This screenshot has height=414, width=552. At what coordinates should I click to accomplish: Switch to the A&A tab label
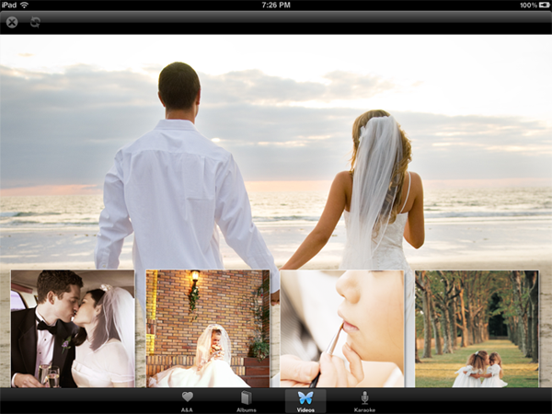coord(188,408)
